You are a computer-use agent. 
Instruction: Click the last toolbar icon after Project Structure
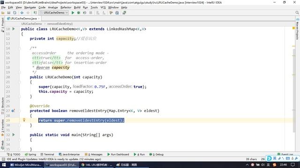click(x=124, y=13)
